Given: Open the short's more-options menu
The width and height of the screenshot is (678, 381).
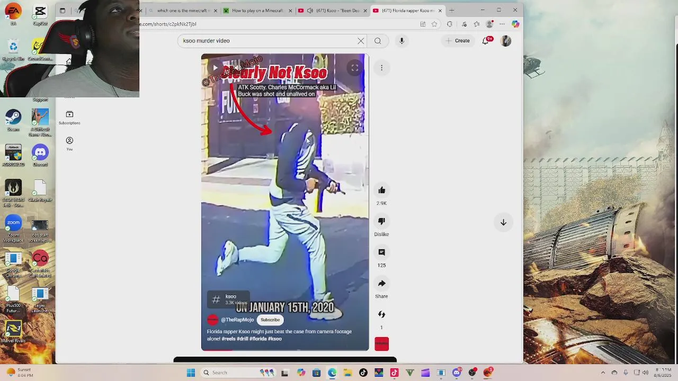Looking at the screenshot, I should coord(381,68).
